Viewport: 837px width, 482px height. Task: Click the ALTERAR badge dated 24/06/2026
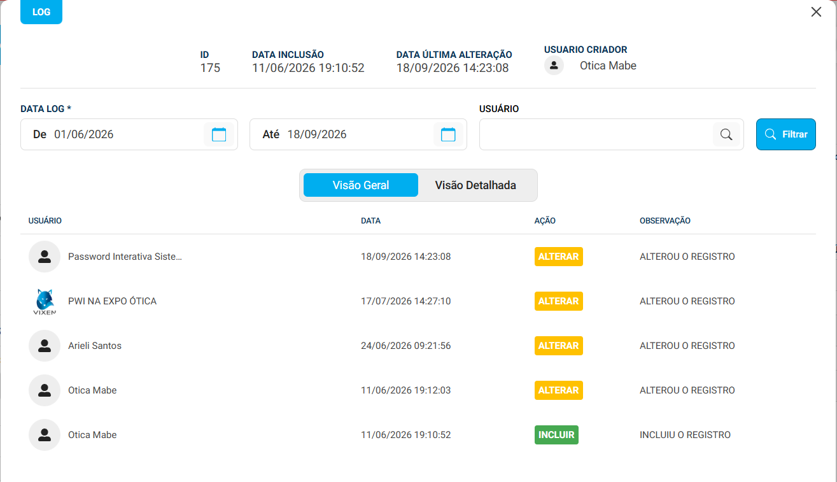coord(559,346)
